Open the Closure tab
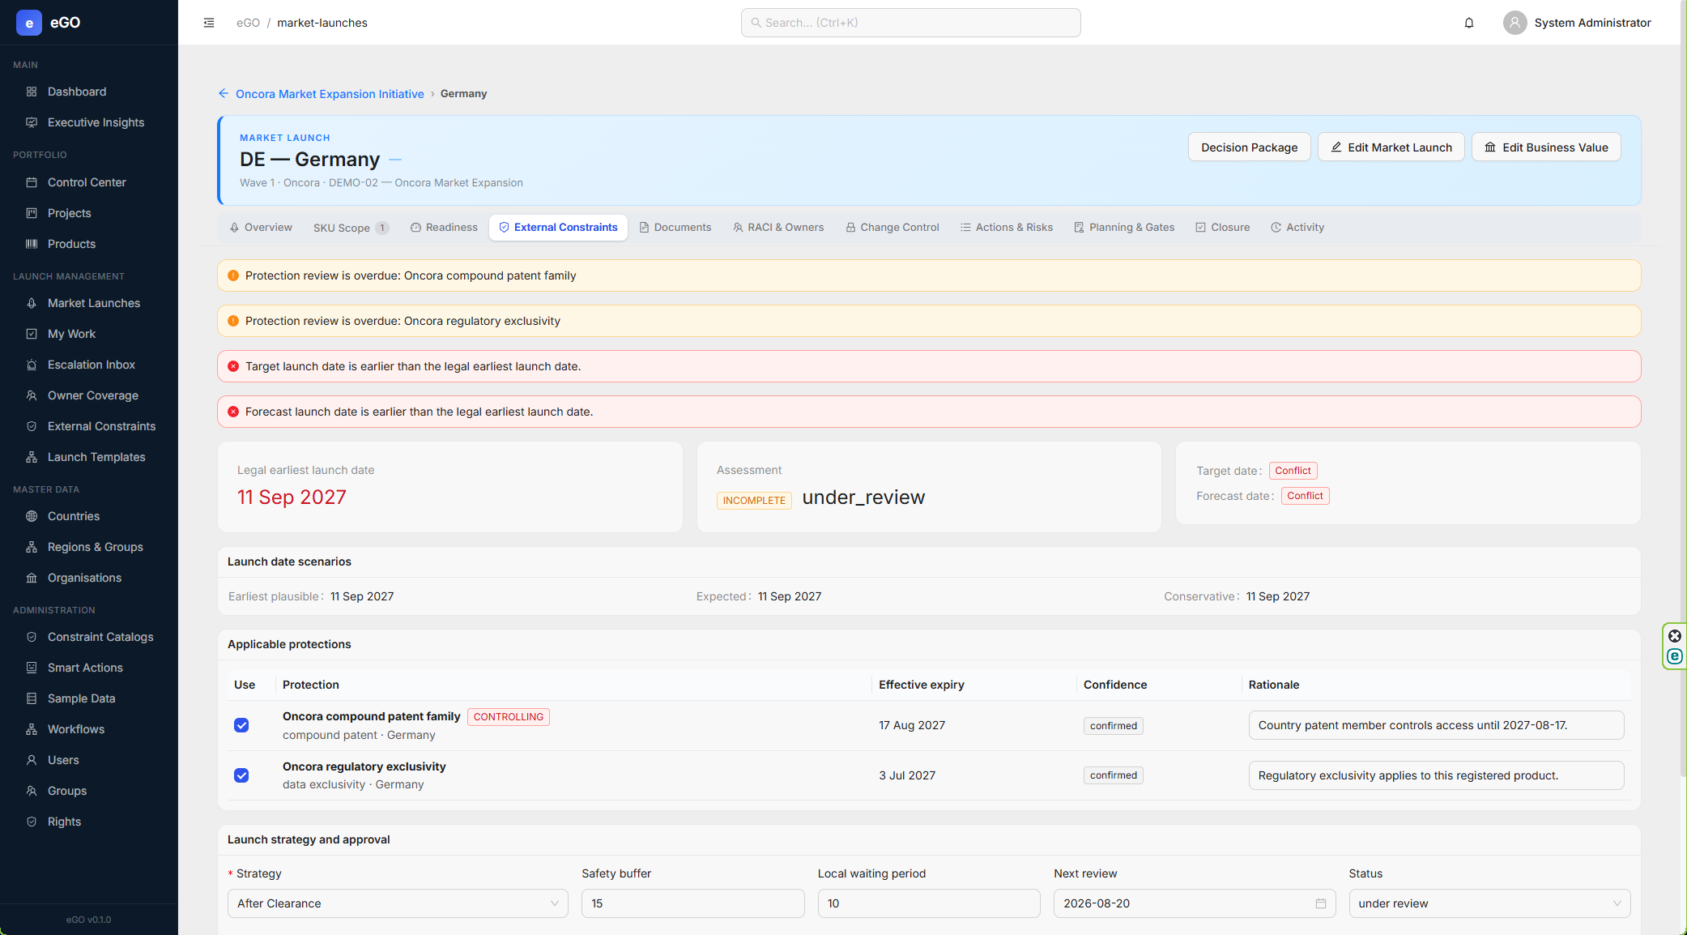 (1223, 228)
